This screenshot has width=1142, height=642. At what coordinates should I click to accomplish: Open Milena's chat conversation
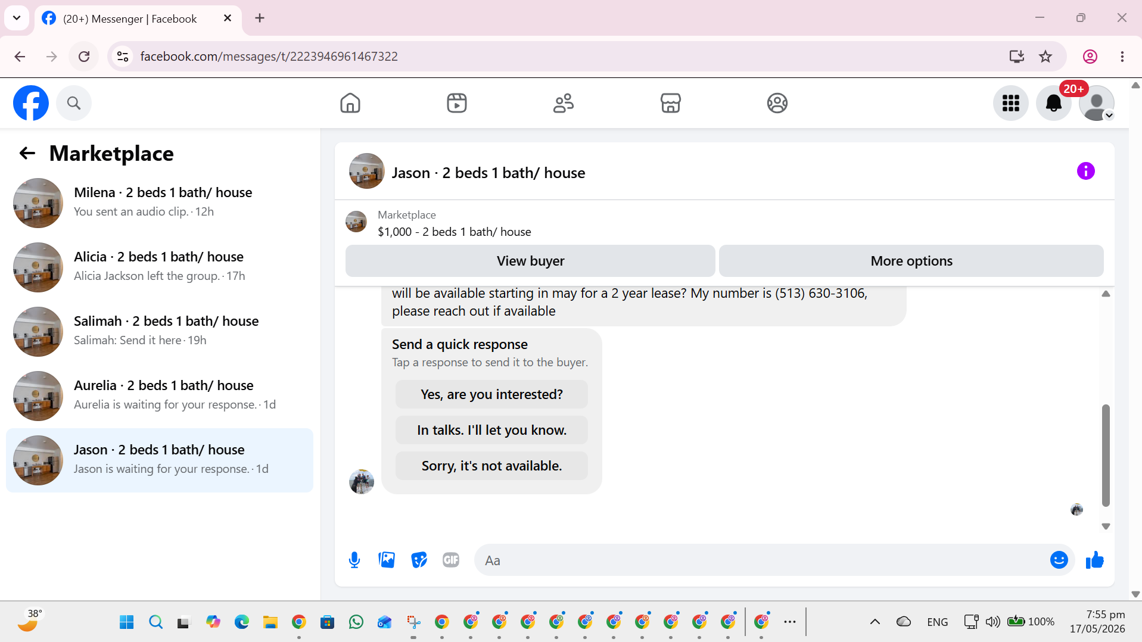(160, 203)
